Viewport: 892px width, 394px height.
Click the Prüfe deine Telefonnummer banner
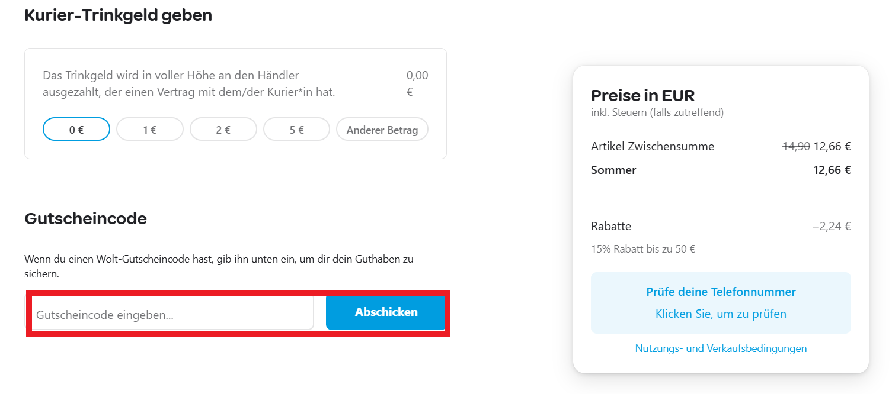click(x=721, y=292)
